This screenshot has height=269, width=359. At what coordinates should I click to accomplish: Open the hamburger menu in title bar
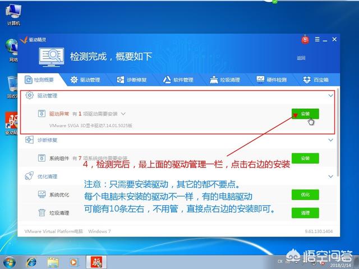tap(317, 39)
